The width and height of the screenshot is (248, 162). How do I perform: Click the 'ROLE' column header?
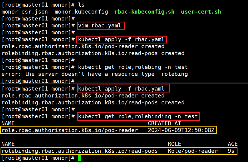(174, 144)
